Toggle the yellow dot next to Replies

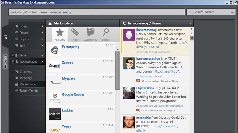(x=43, y=39)
